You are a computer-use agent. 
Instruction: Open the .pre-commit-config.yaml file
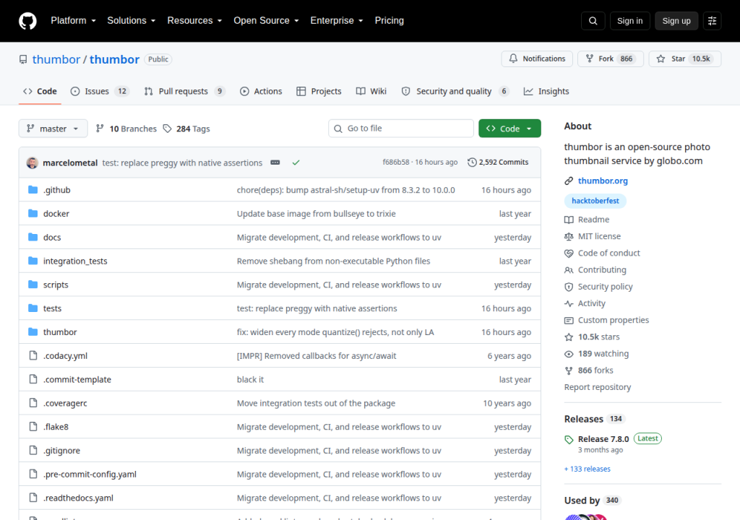click(x=90, y=474)
